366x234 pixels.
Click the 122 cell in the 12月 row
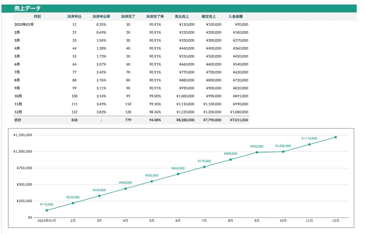click(74, 112)
